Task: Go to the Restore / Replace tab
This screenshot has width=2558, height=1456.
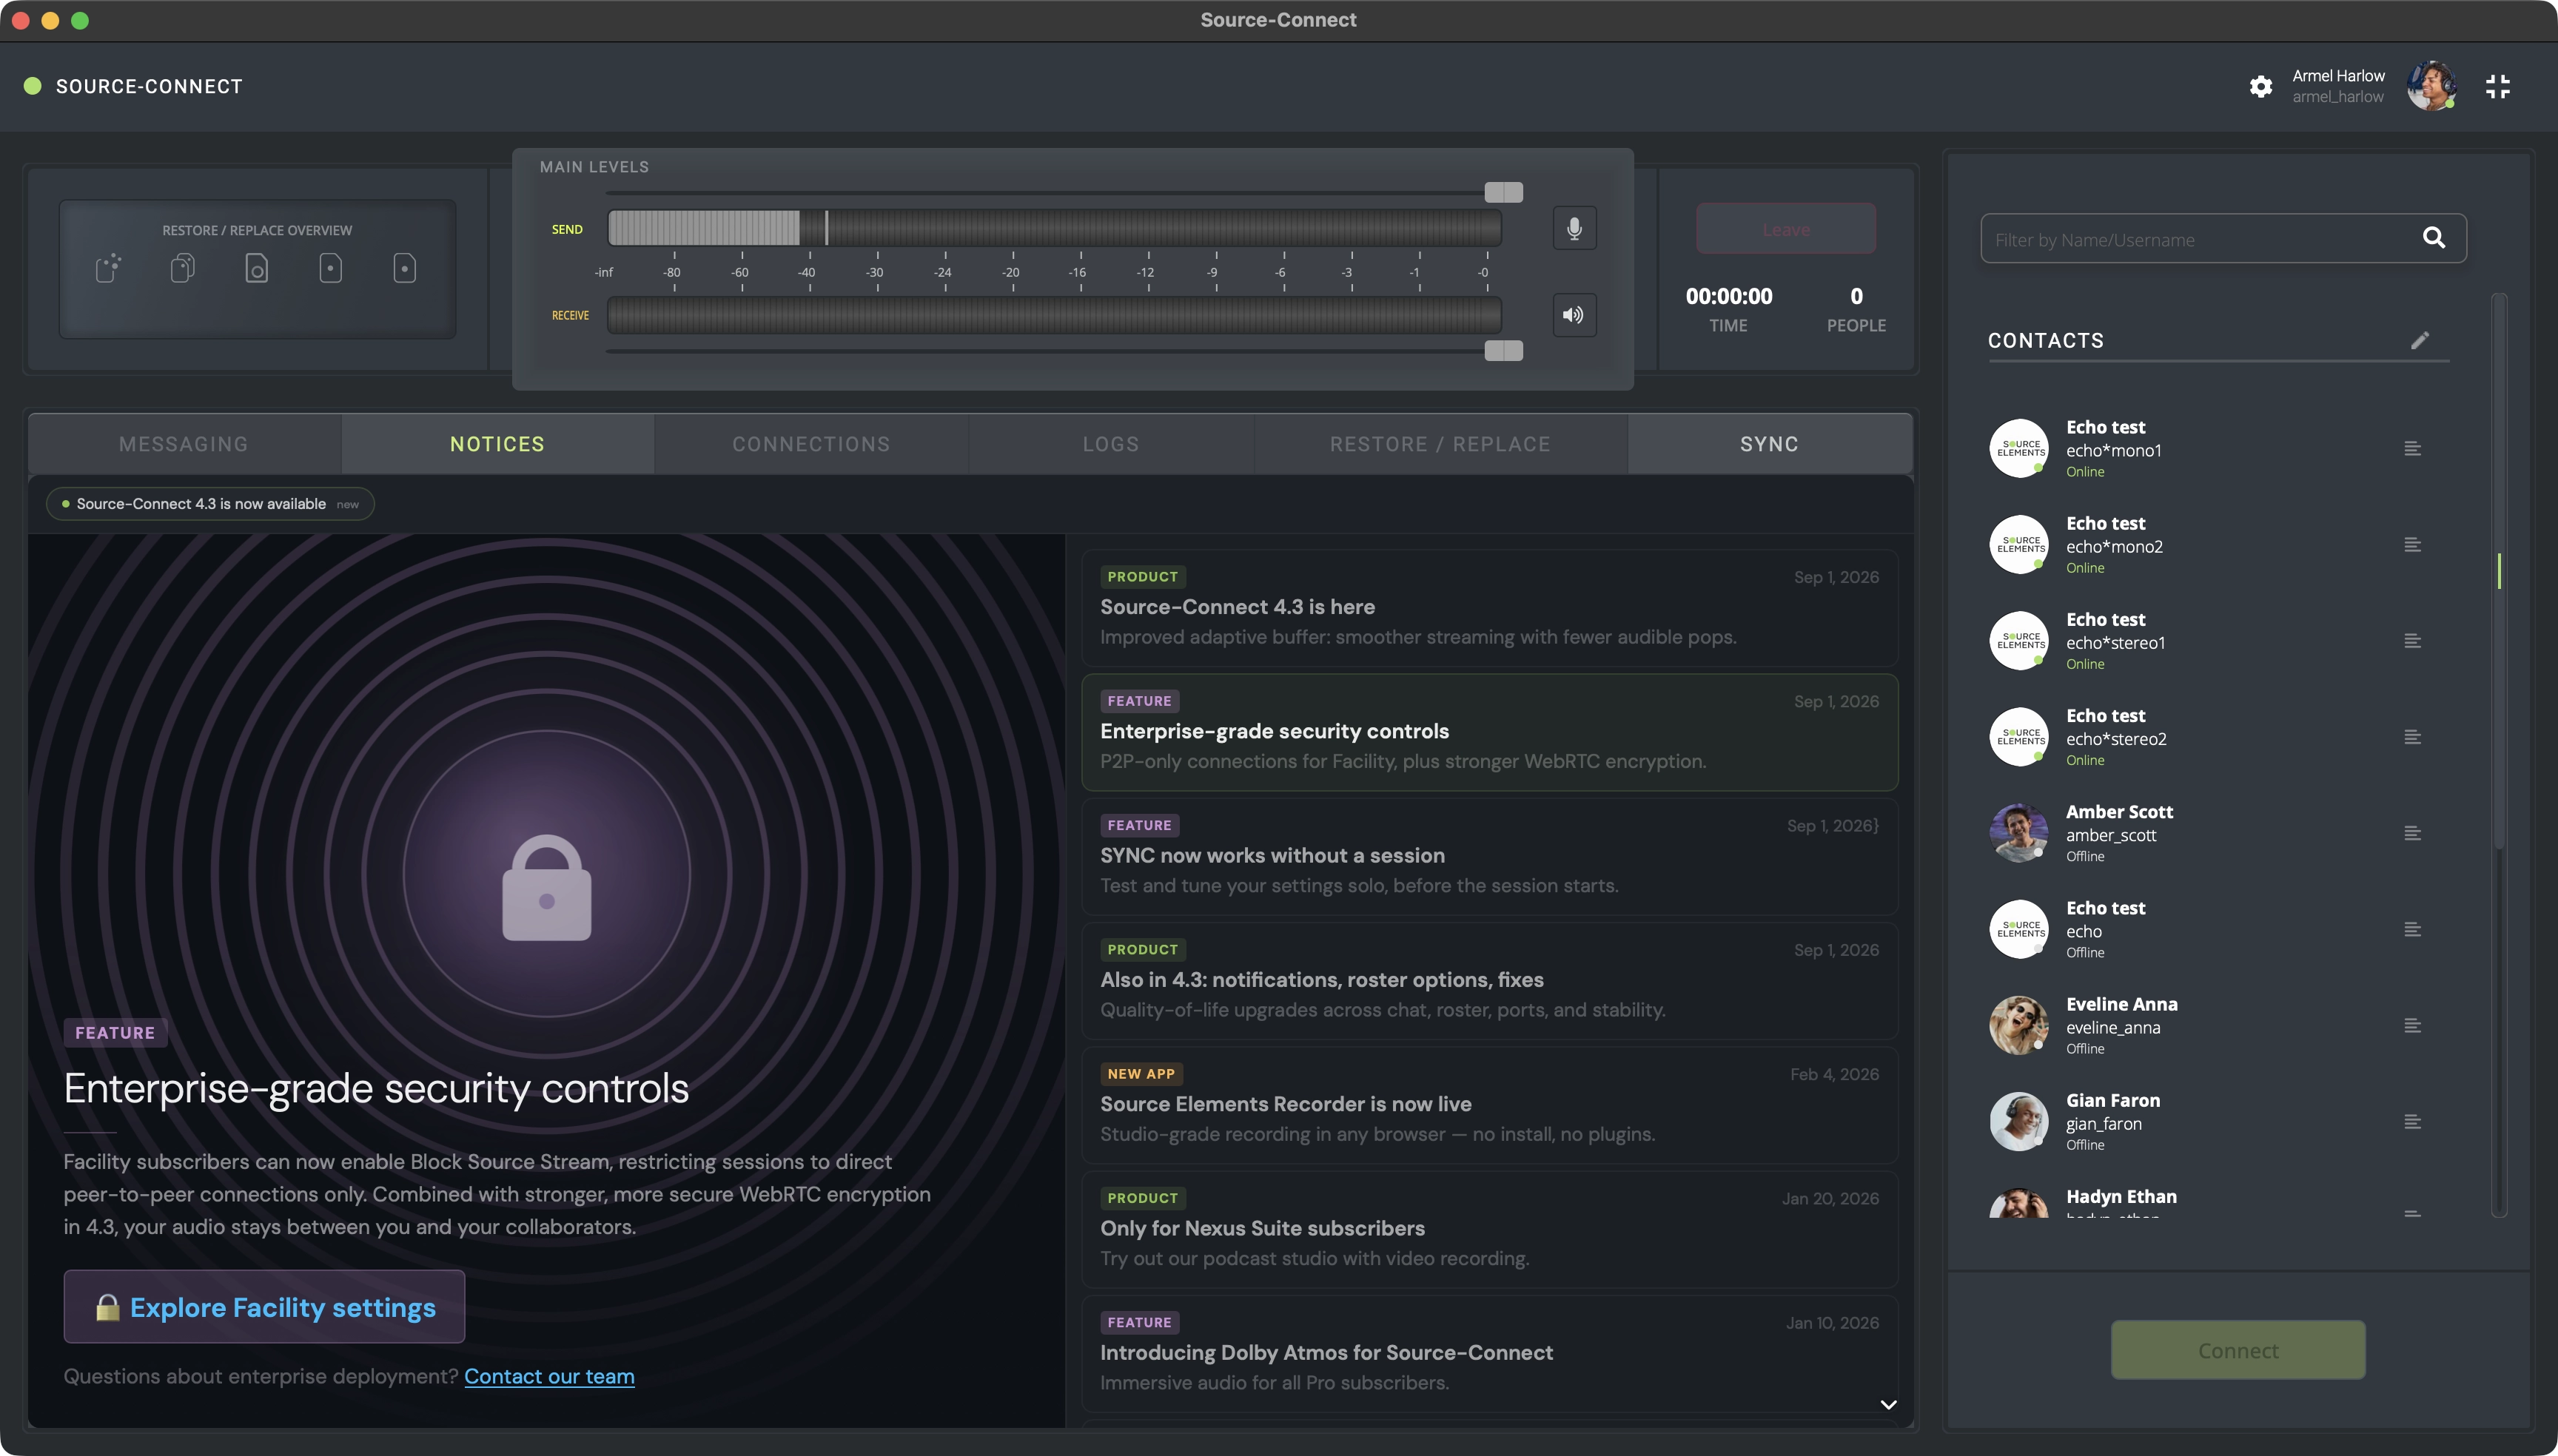Action: (x=1440, y=444)
